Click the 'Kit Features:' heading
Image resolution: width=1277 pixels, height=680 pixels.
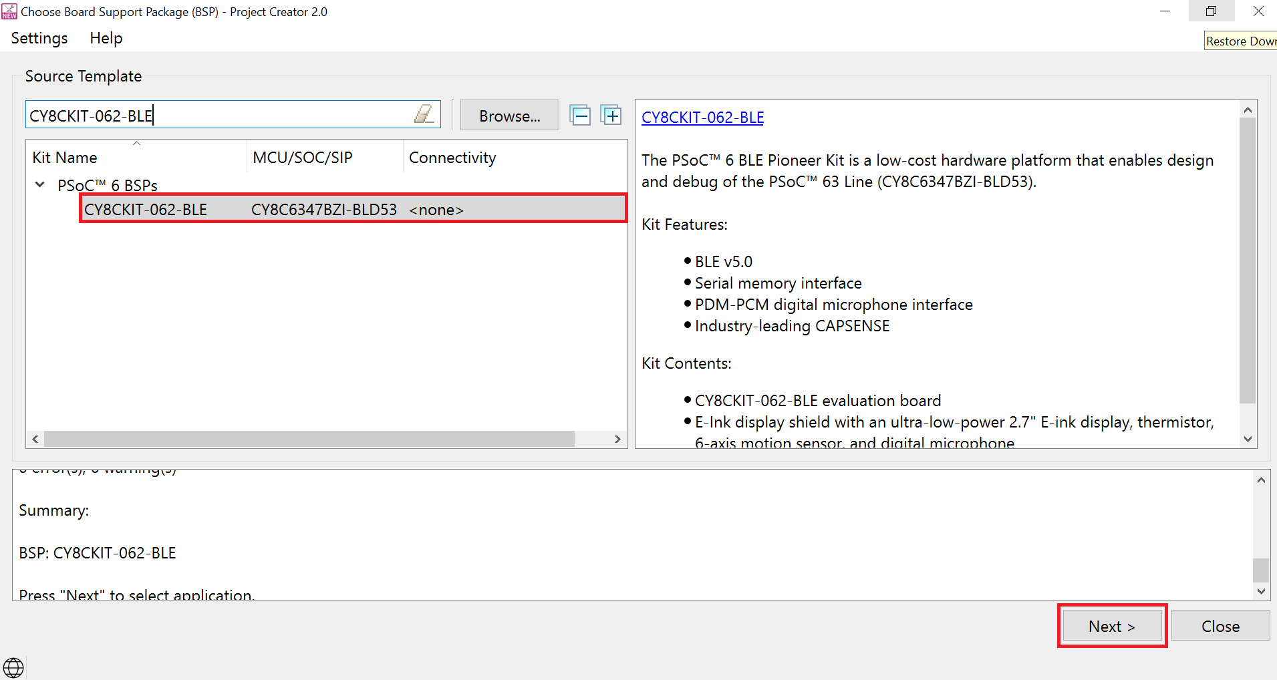point(685,224)
